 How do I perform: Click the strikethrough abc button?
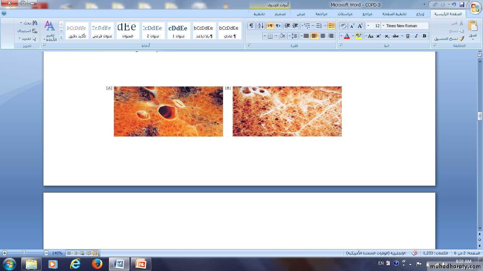396,36
